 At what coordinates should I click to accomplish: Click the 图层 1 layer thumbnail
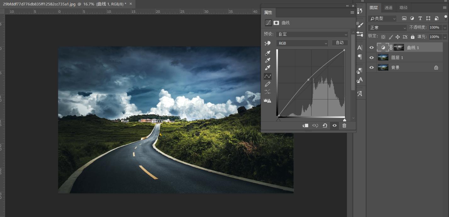(x=383, y=57)
